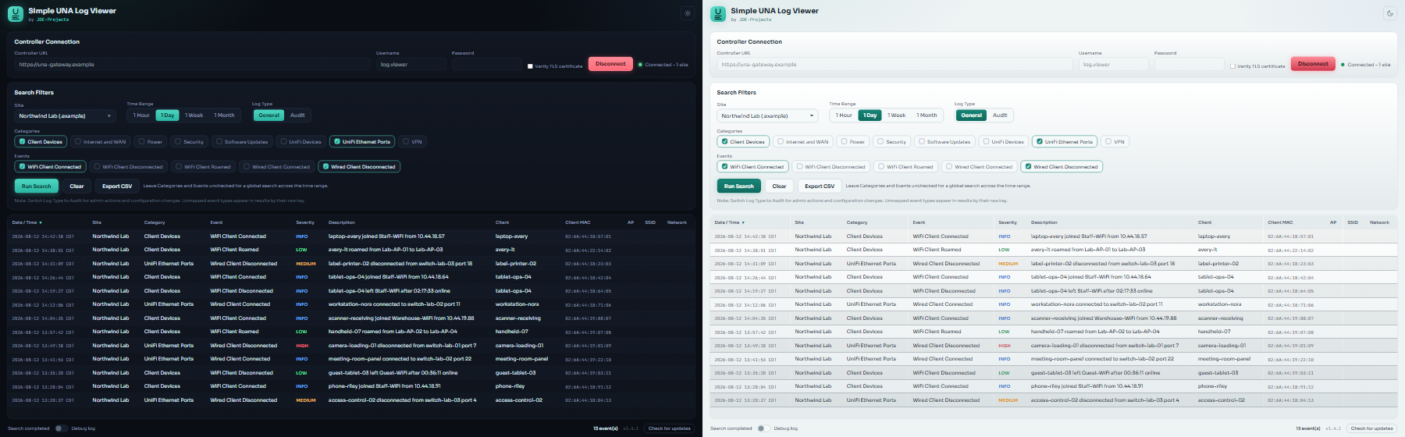
Task: Click camera-loading-01 client cell in light view
Action: pos(1222,346)
